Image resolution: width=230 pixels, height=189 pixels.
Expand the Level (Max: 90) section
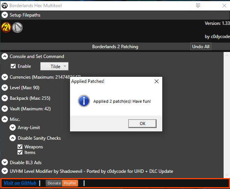(5, 88)
